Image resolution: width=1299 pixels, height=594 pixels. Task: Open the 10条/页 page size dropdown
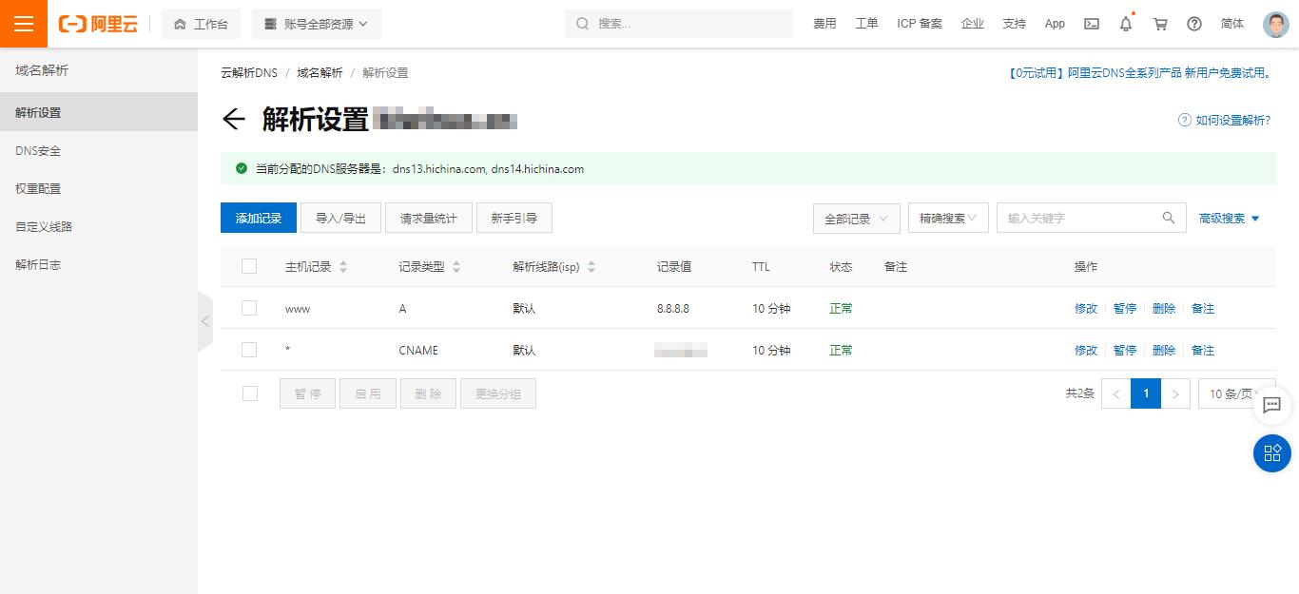1233,393
